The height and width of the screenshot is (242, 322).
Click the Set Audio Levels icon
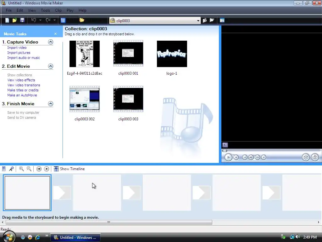(x=4, y=169)
